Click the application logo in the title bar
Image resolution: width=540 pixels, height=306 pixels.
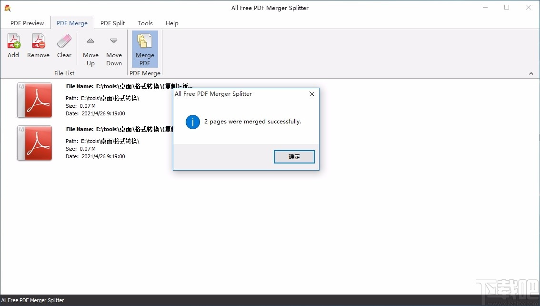point(8,8)
